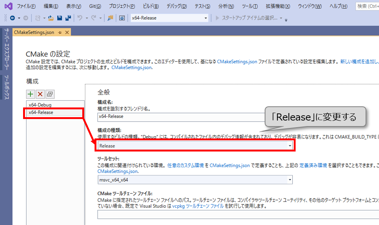This screenshot has width=379, height=225.
Task: Pin the CMakeSettings.json tab
Action: [x=60, y=32]
